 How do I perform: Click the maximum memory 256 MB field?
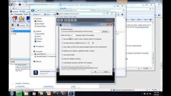point(89,43)
